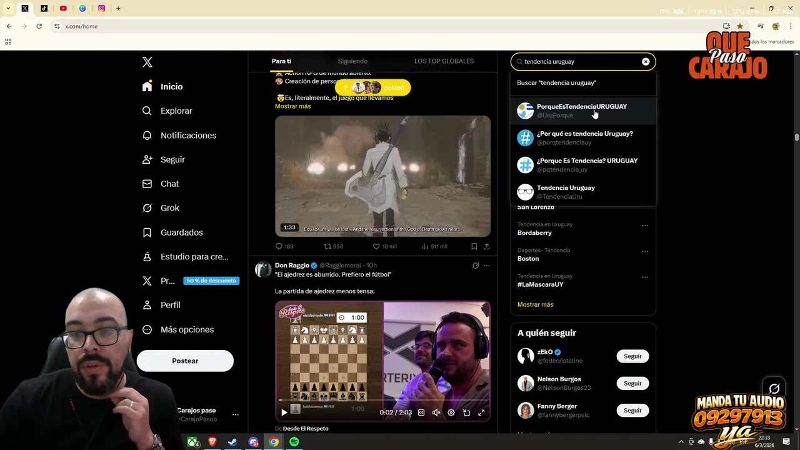Open Don Raggio's profile name
The width and height of the screenshot is (800, 450).
point(292,266)
